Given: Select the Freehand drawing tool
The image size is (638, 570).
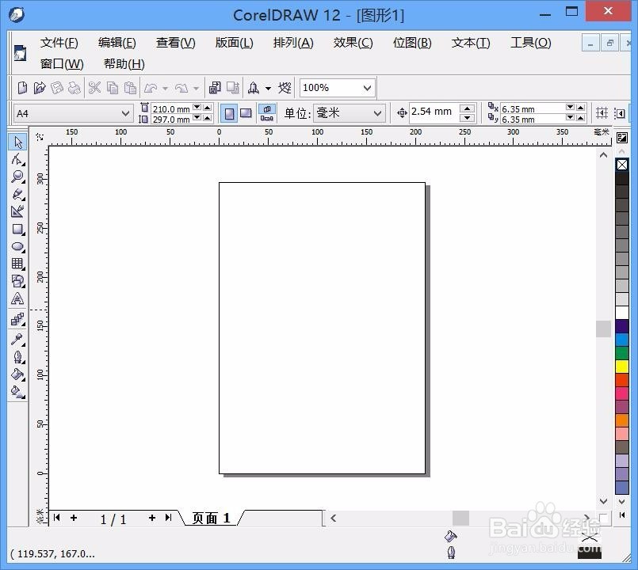Looking at the screenshot, I should click(x=18, y=194).
